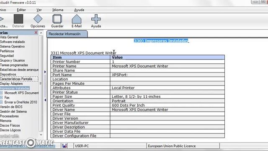Select Periféricos category
This screenshot has width=268, height=151.
[7, 51]
